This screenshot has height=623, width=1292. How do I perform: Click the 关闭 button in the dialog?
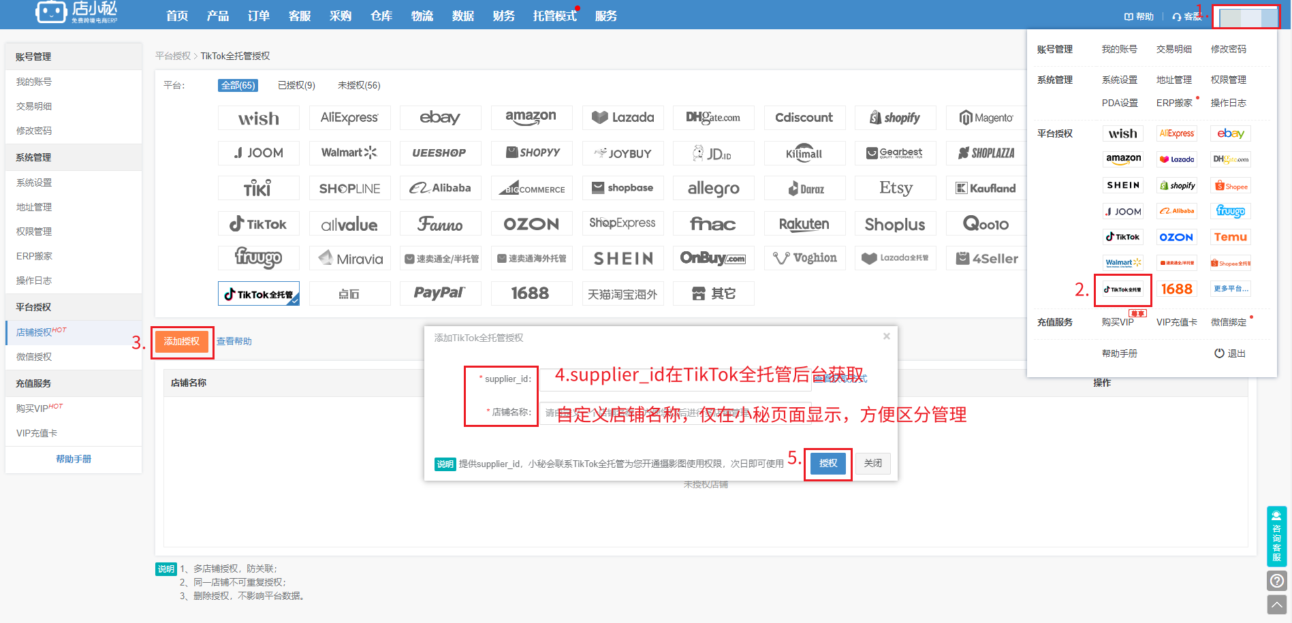(873, 464)
